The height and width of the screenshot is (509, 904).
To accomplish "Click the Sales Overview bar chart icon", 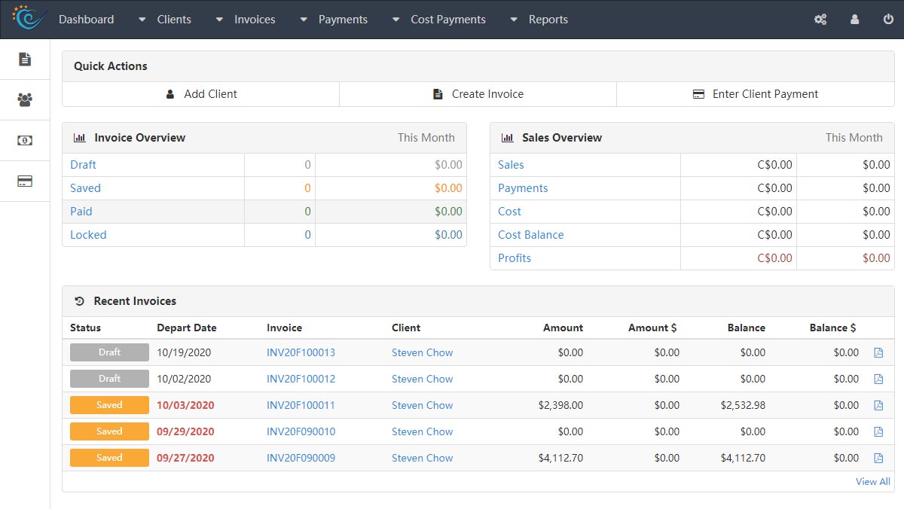I will pos(507,138).
